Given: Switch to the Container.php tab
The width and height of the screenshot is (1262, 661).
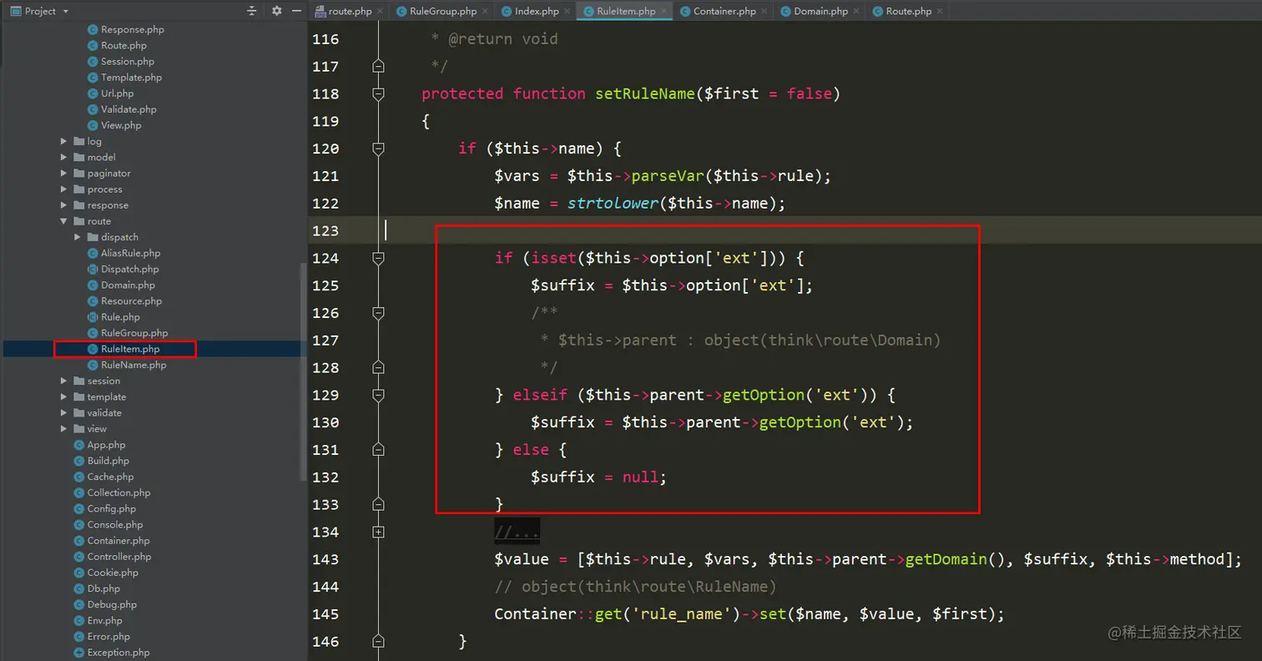Looking at the screenshot, I should tap(719, 11).
